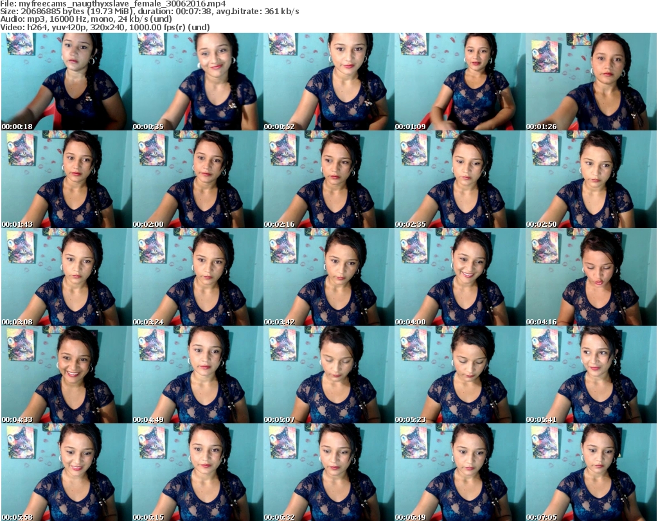Click the thumbnail stamped 00:05:23
Viewport: 658px width, 521px height.
click(x=460, y=375)
